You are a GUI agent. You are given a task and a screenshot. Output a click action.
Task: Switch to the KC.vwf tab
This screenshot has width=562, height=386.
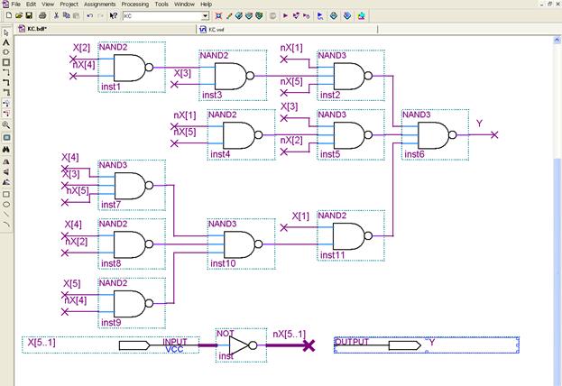[217, 29]
